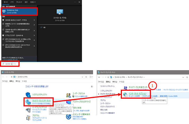Expand アプリとブラウザー コントロール result chevron
This screenshot has height=124, width=189.
(34, 35)
